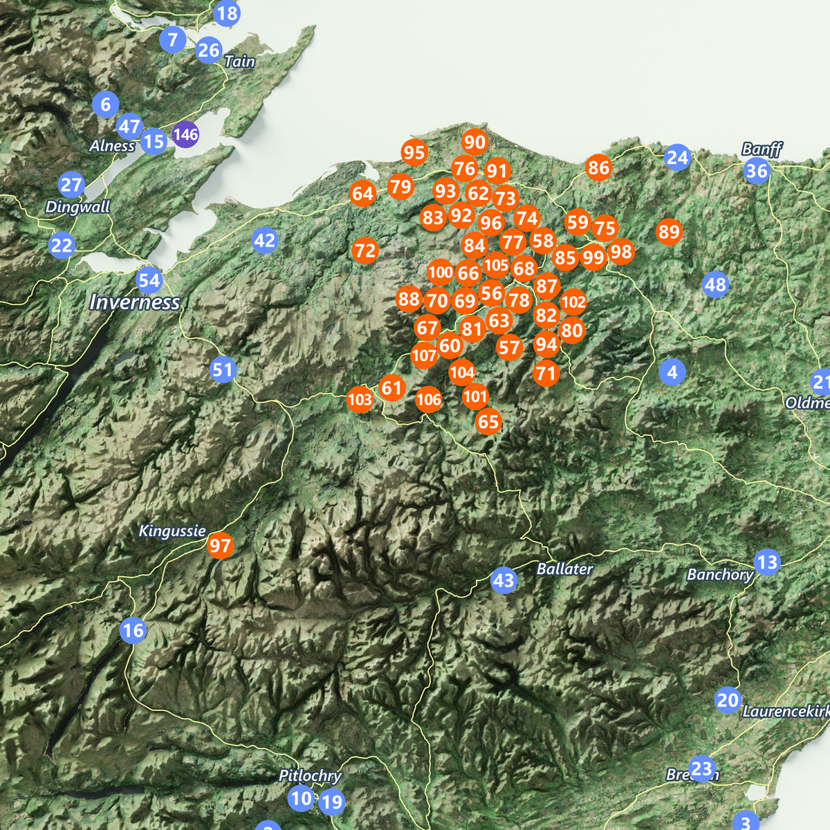This screenshot has height=830, width=830.
Task: Open orange marker 59
Action: (577, 223)
